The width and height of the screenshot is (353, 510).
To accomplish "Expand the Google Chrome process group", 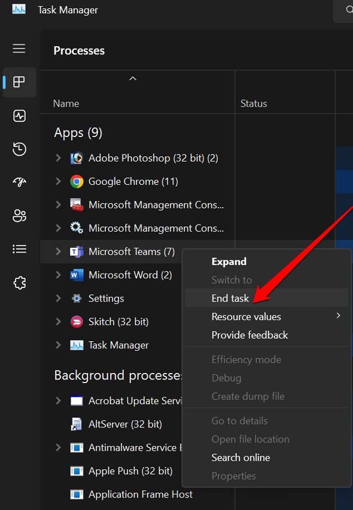I will (x=58, y=181).
